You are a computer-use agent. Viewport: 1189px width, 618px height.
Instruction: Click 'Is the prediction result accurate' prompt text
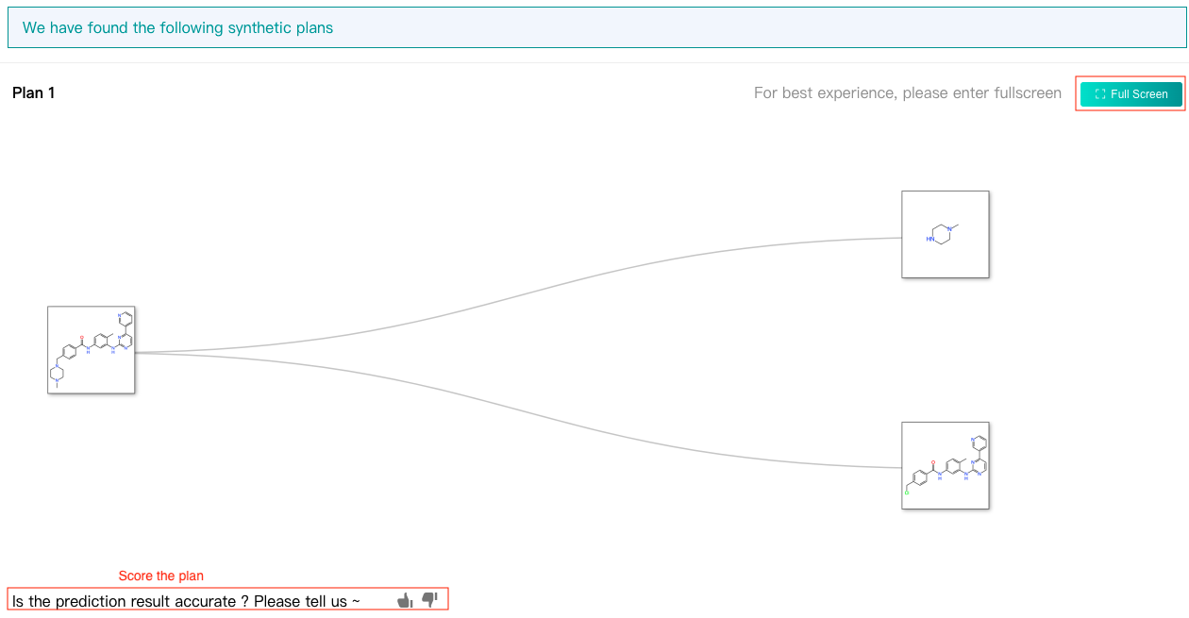click(x=186, y=601)
